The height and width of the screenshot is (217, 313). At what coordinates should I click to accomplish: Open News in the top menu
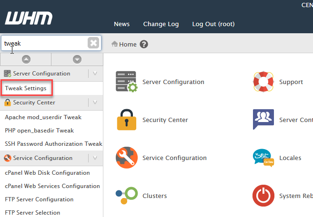pyautogui.click(x=121, y=24)
